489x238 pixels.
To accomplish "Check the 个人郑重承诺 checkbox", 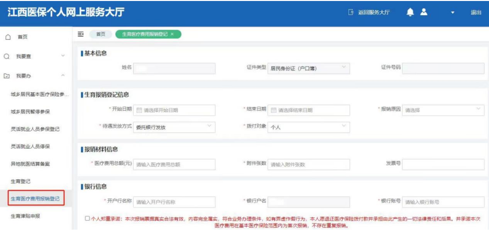I will point(87,218).
